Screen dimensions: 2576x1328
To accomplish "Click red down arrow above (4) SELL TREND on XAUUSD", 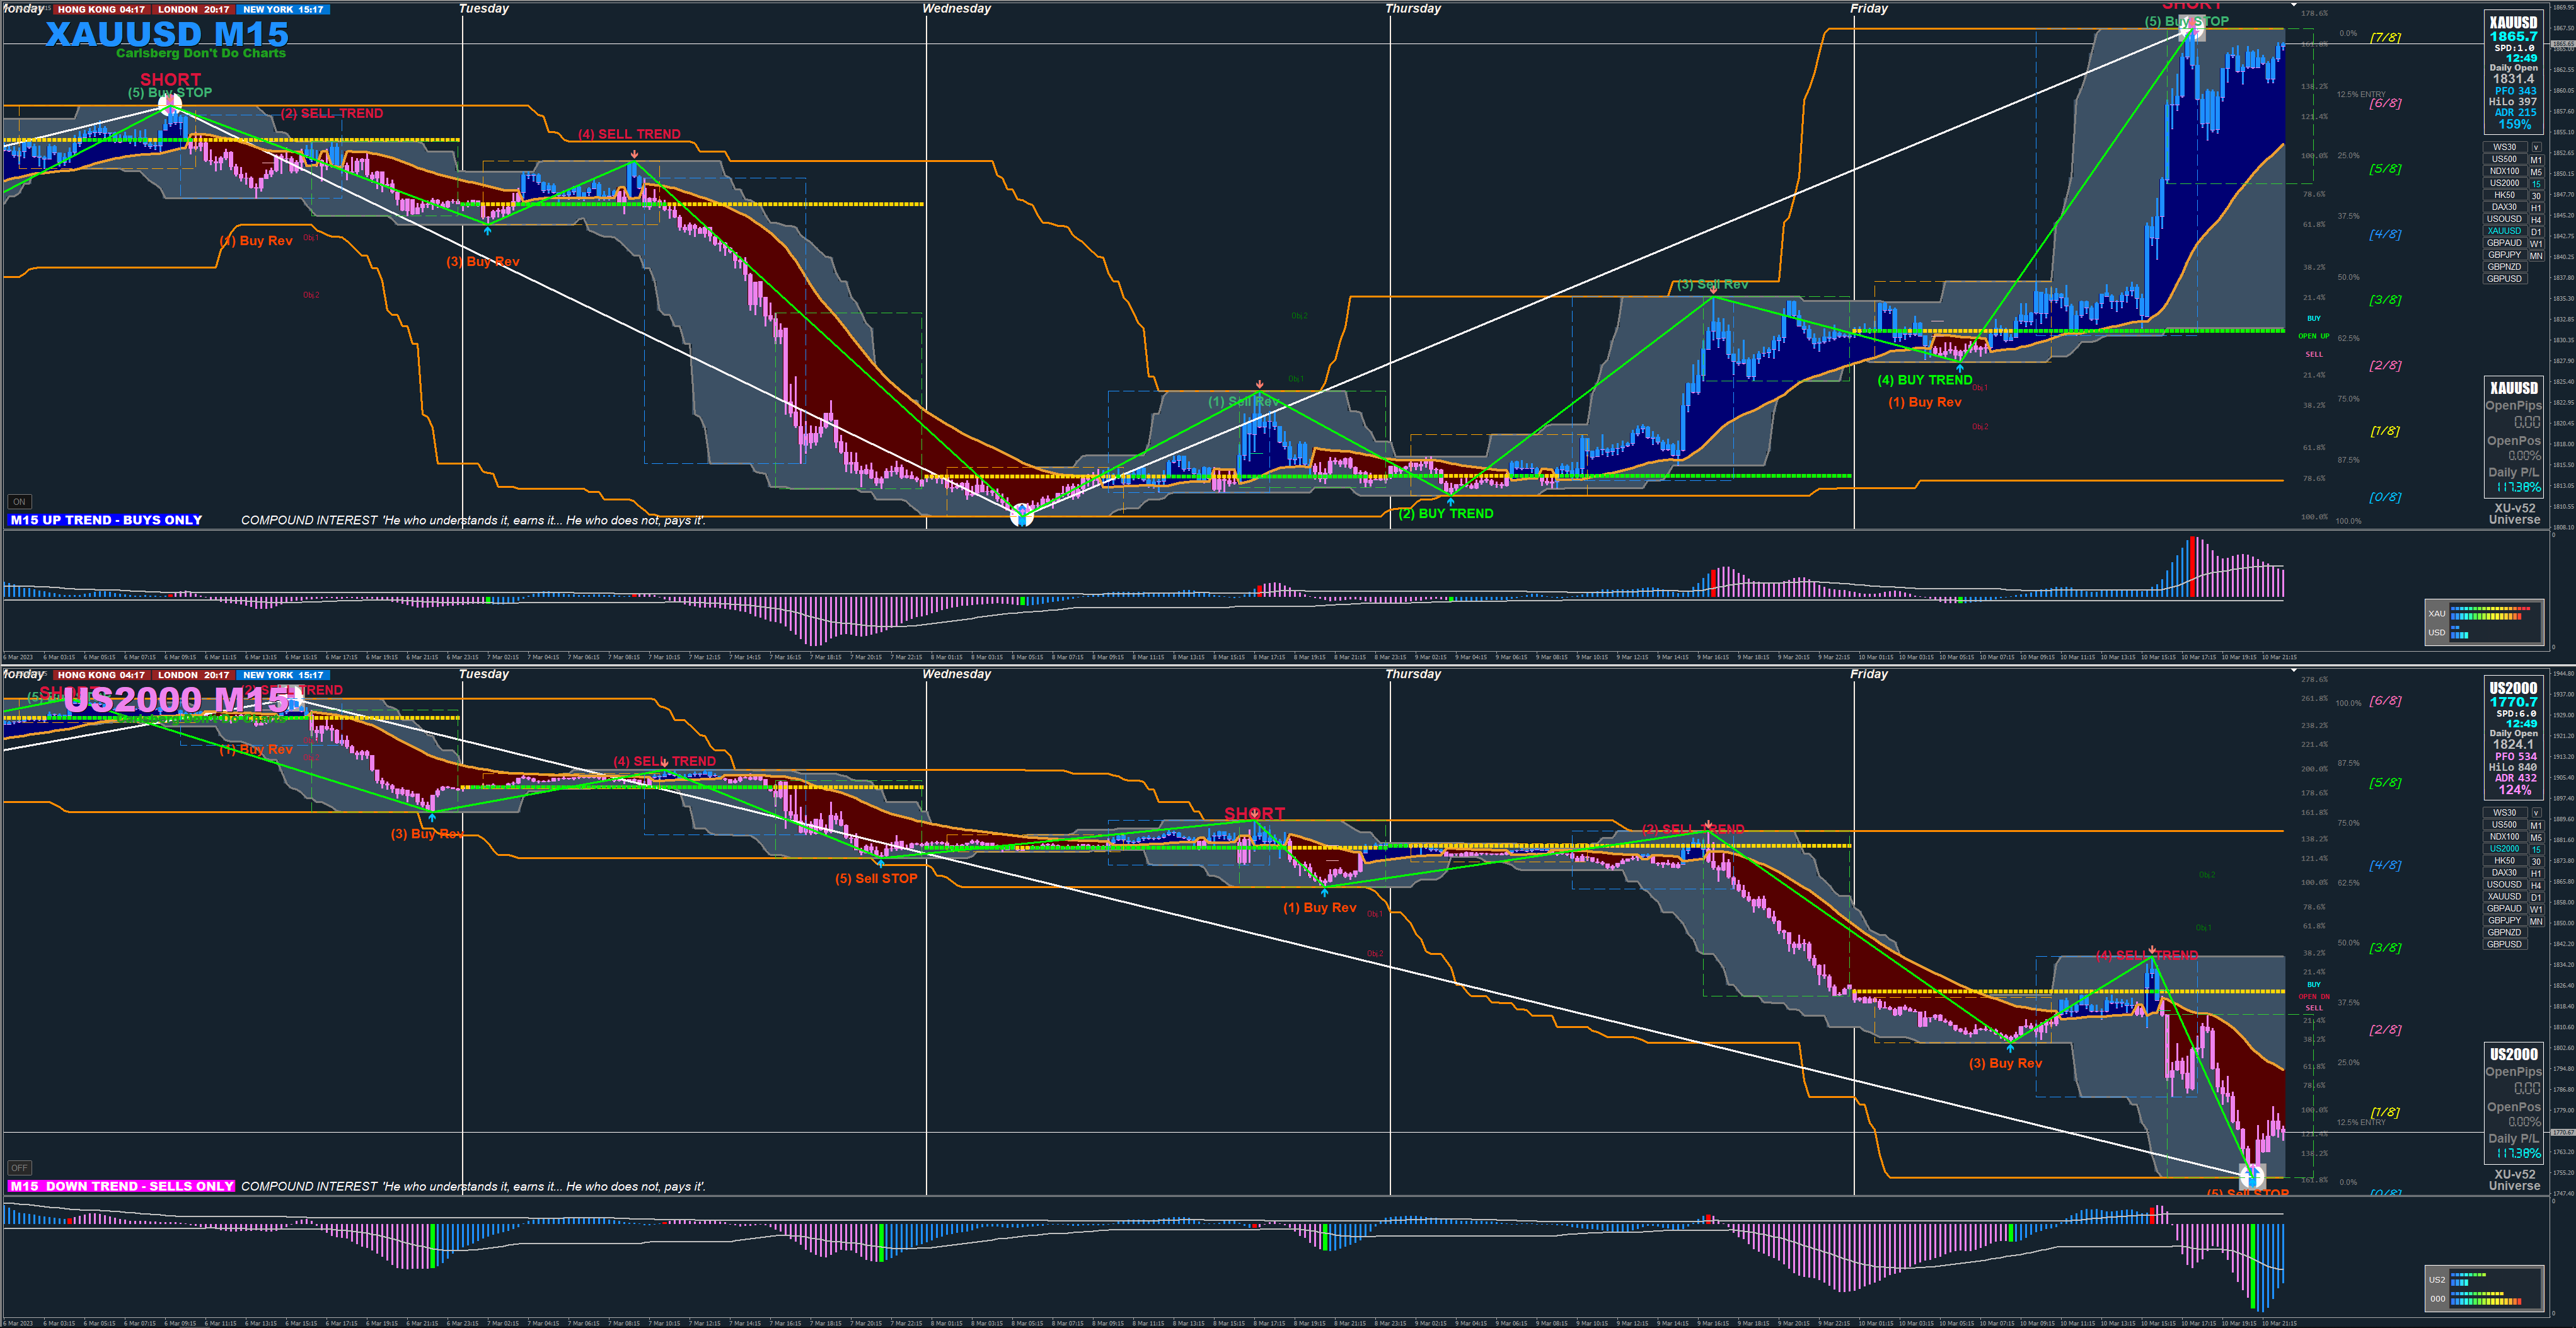I will coord(634,153).
